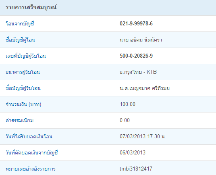
Task: Click the sender name 'นาย อธิคม นิลนัครา'
Action: click(x=141, y=40)
